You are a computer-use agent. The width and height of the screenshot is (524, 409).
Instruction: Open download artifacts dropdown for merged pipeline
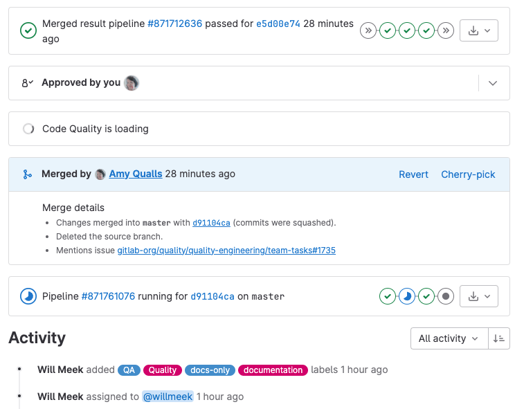tap(479, 30)
